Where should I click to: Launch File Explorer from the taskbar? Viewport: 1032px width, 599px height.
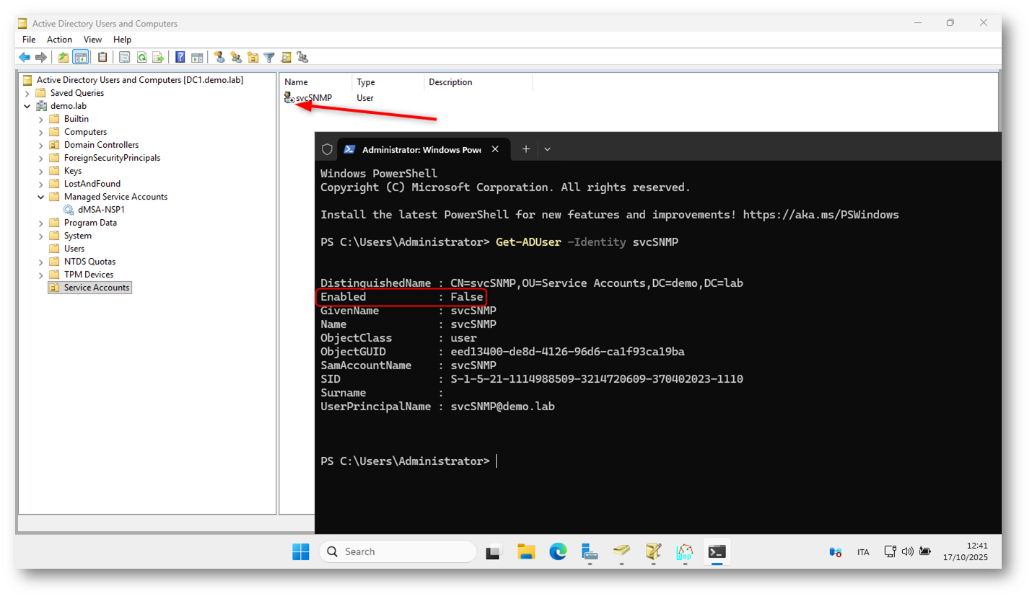point(528,551)
